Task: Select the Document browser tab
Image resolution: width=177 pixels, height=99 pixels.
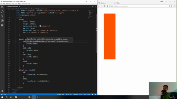Action: tap(107, 3)
